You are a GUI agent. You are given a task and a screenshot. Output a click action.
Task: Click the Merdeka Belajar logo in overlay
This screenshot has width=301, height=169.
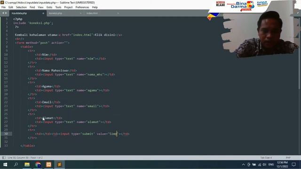tap(221, 4)
